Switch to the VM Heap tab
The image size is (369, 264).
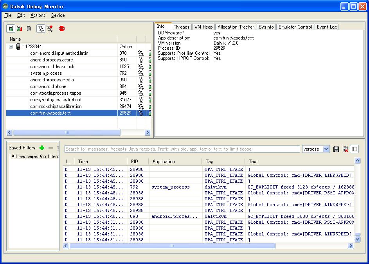pos(203,27)
